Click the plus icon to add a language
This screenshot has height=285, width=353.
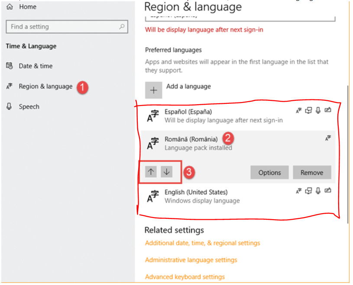(x=153, y=90)
